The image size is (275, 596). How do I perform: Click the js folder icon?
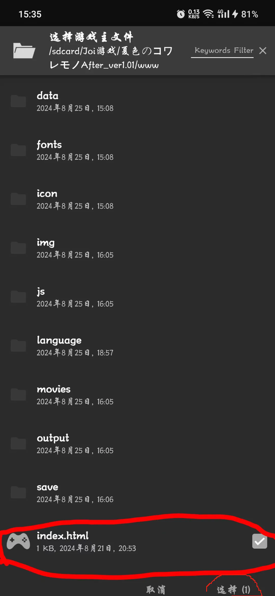pyautogui.click(x=18, y=297)
